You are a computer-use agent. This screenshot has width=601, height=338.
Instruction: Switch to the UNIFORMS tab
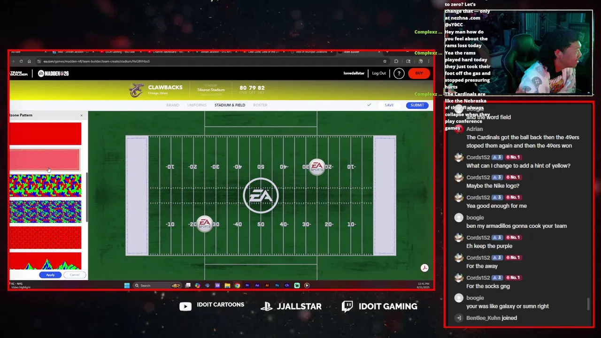(x=197, y=105)
